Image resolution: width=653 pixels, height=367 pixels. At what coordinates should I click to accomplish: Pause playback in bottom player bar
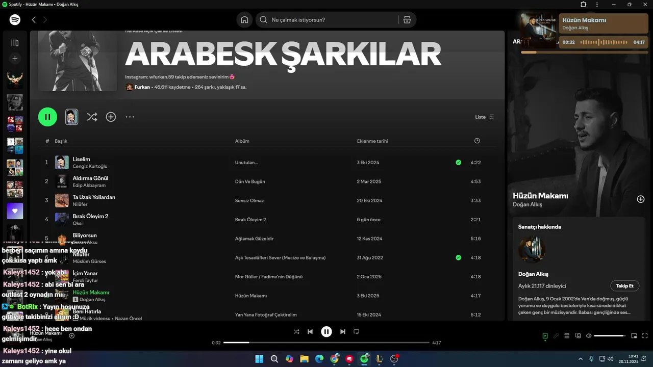pyautogui.click(x=326, y=332)
